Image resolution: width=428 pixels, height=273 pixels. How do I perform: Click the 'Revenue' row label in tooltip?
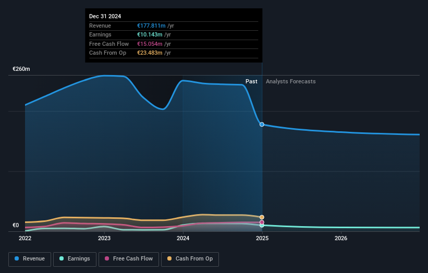(100, 26)
